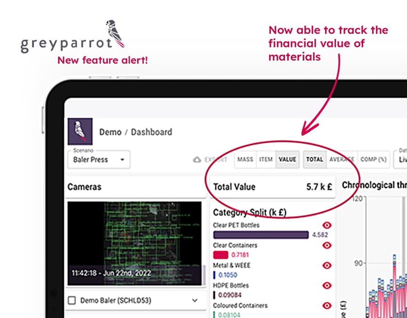This screenshot has width=407, height=318.
Task: Click the 0.1050 Metal & WEEE value
Action: [x=228, y=275]
